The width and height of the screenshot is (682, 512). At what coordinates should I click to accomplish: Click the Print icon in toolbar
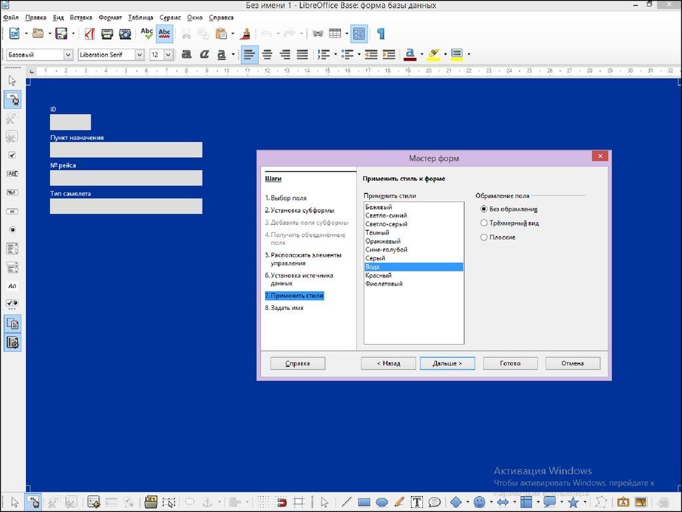pyautogui.click(x=107, y=33)
